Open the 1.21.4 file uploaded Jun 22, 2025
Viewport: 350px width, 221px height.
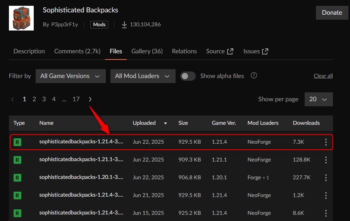point(81,142)
